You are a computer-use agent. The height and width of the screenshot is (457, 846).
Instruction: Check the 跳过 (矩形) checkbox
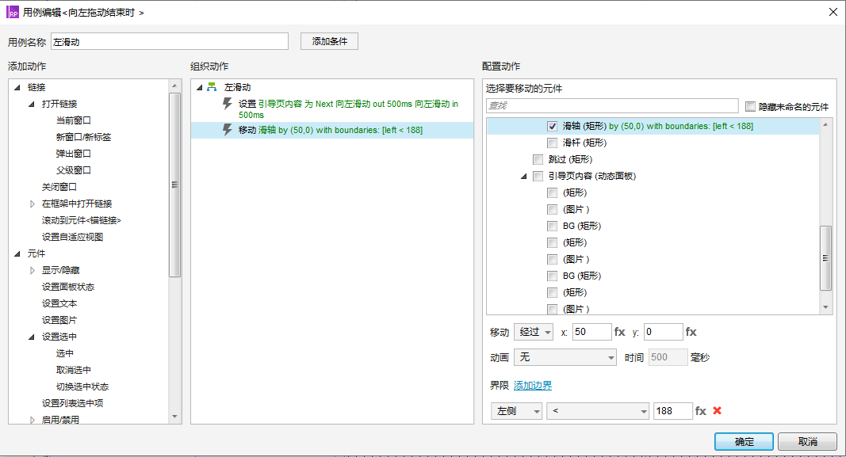coord(538,159)
